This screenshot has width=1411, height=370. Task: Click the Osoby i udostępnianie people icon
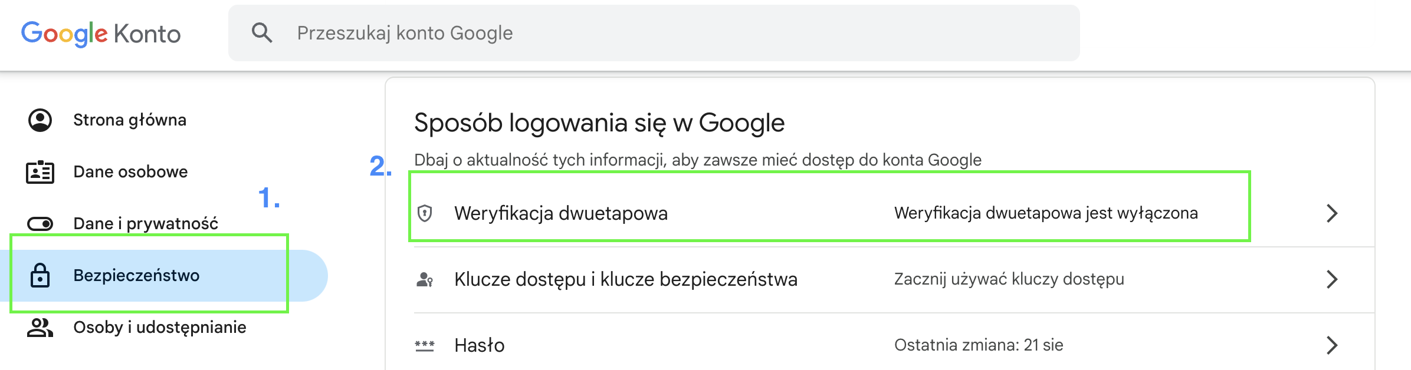click(39, 328)
